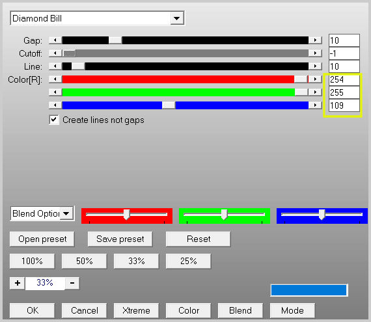The width and height of the screenshot is (371, 322).
Task: Click the blue Color value field showing 109
Action: tap(344, 105)
